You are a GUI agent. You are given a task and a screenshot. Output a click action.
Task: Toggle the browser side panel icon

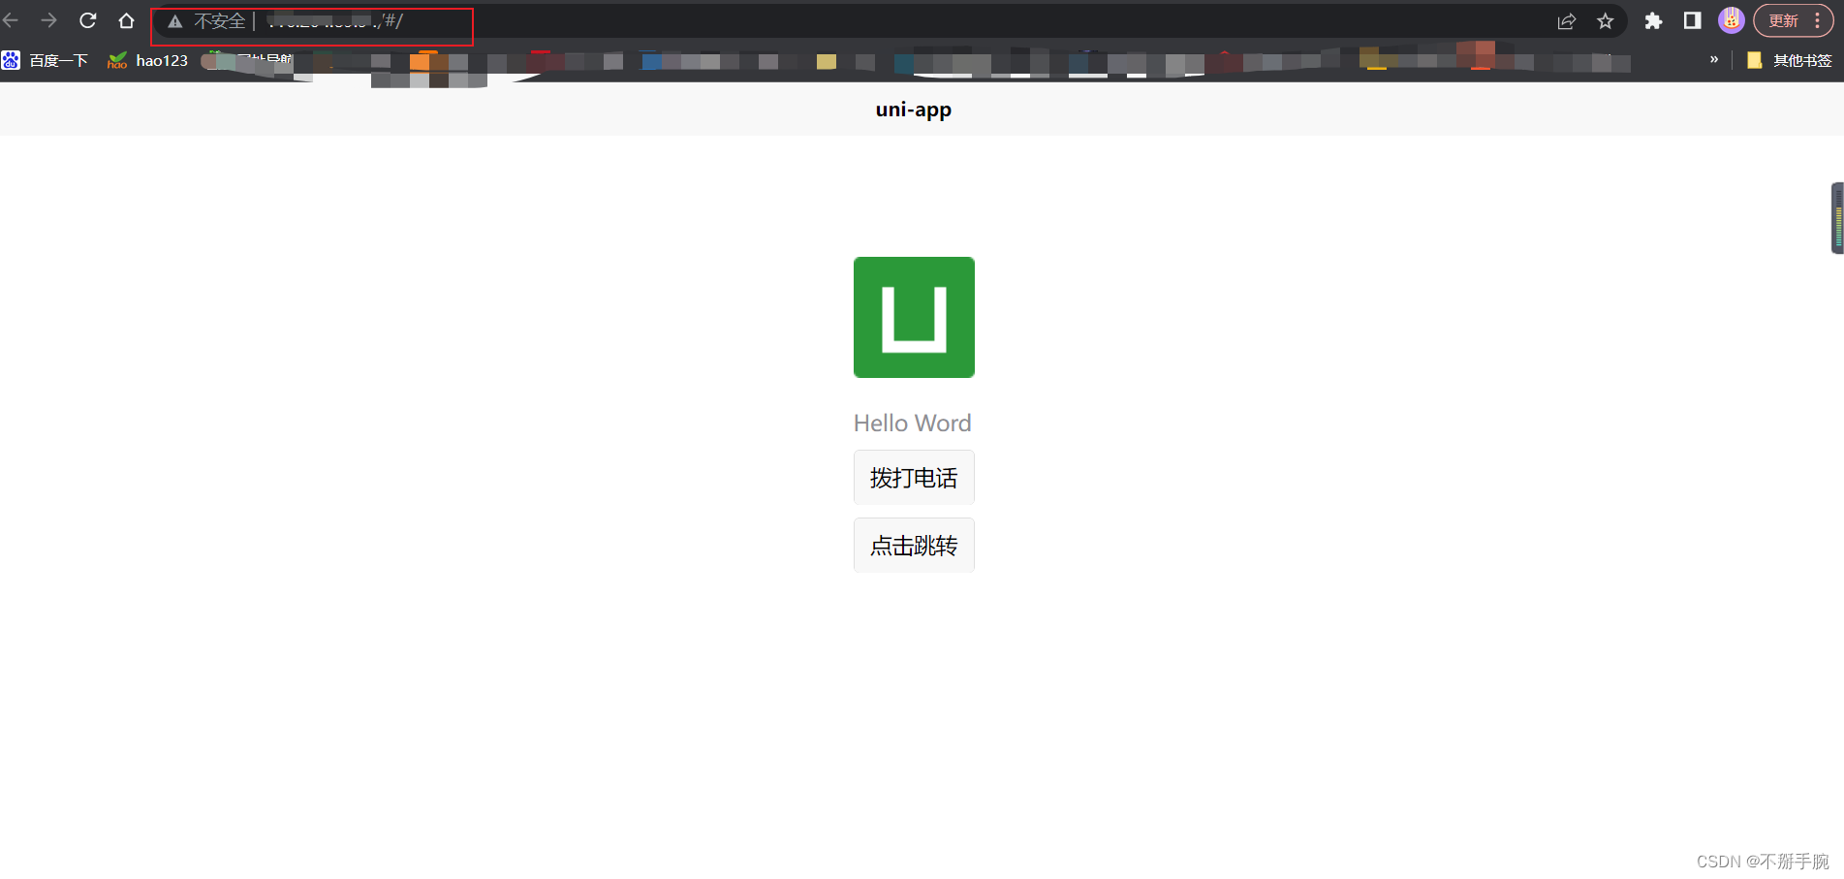tap(1693, 21)
